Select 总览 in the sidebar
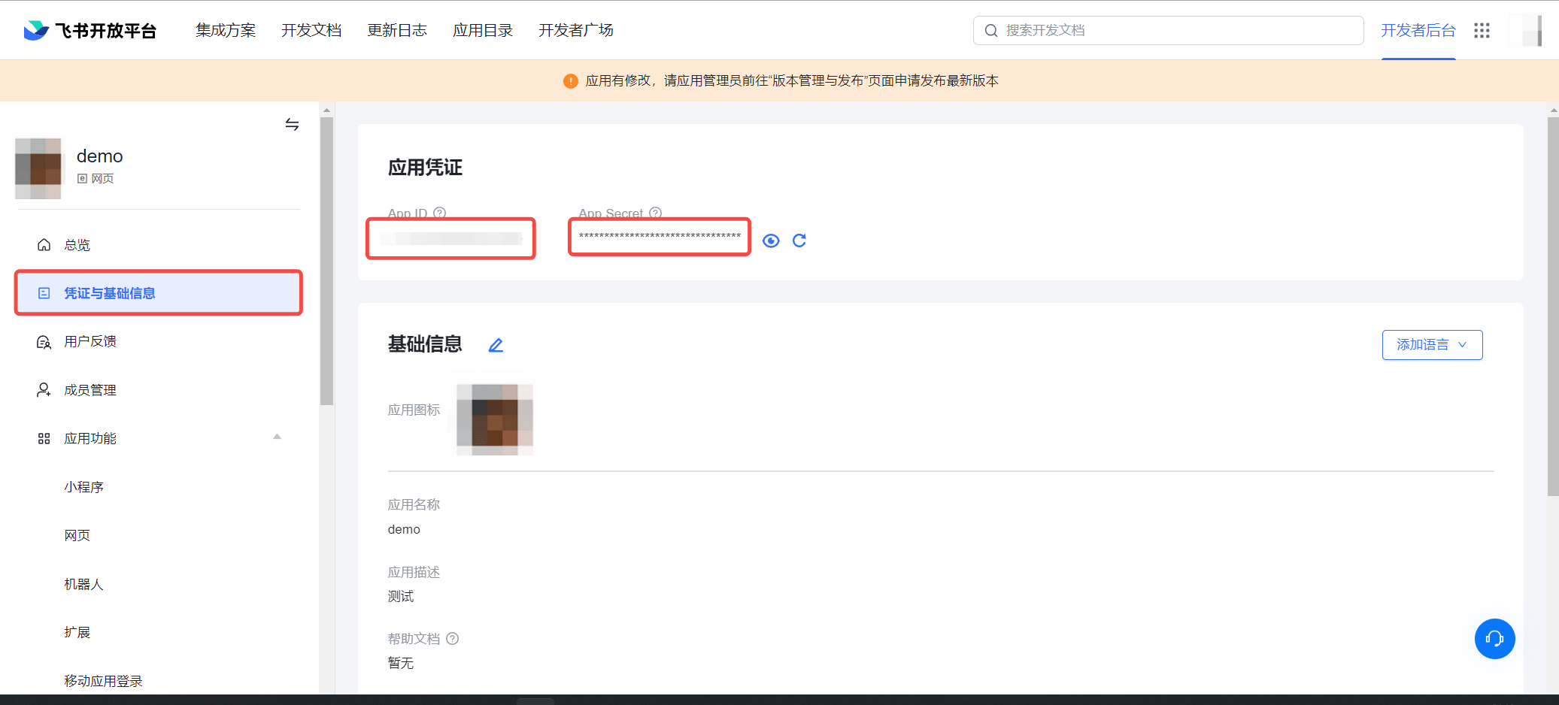 coord(77,245)
